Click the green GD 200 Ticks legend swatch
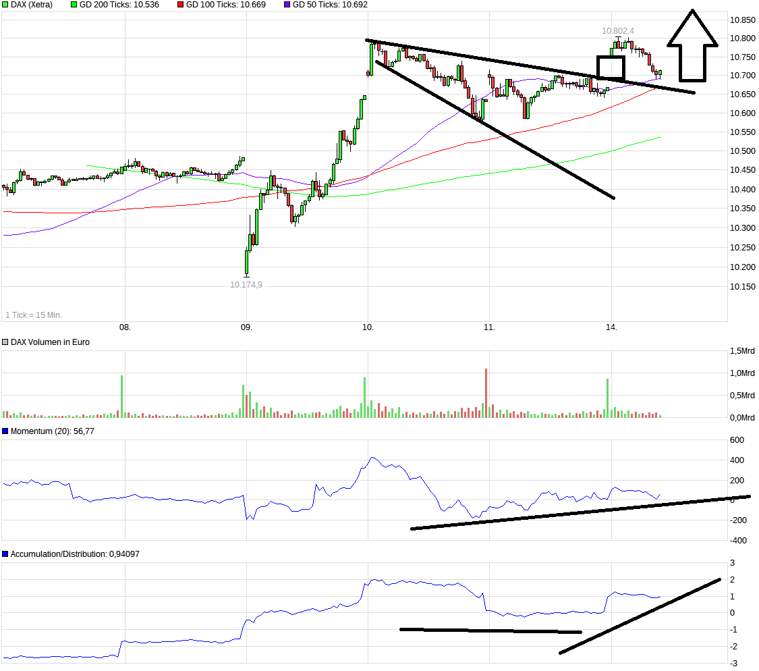 [x=74, y=5]
